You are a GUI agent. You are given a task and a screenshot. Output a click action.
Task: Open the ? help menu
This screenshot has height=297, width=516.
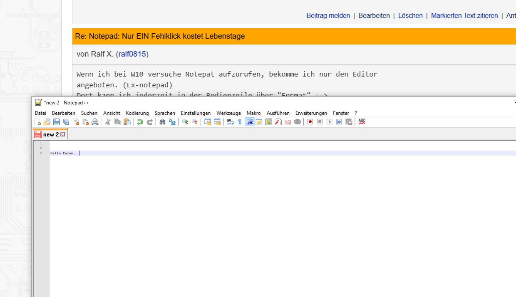pos(356,113)
